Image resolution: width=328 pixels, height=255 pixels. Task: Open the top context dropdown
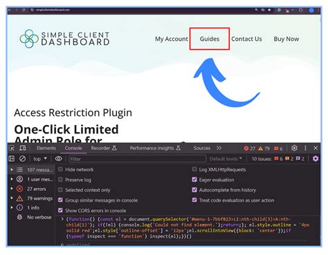click(40, 159)
